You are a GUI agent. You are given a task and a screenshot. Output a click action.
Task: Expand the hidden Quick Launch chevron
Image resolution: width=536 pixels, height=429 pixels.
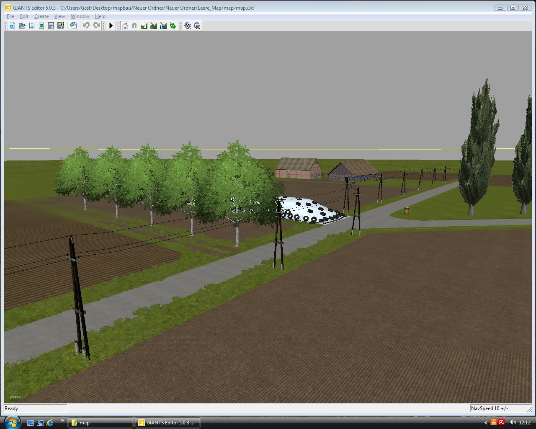click(x=62, y=421)
